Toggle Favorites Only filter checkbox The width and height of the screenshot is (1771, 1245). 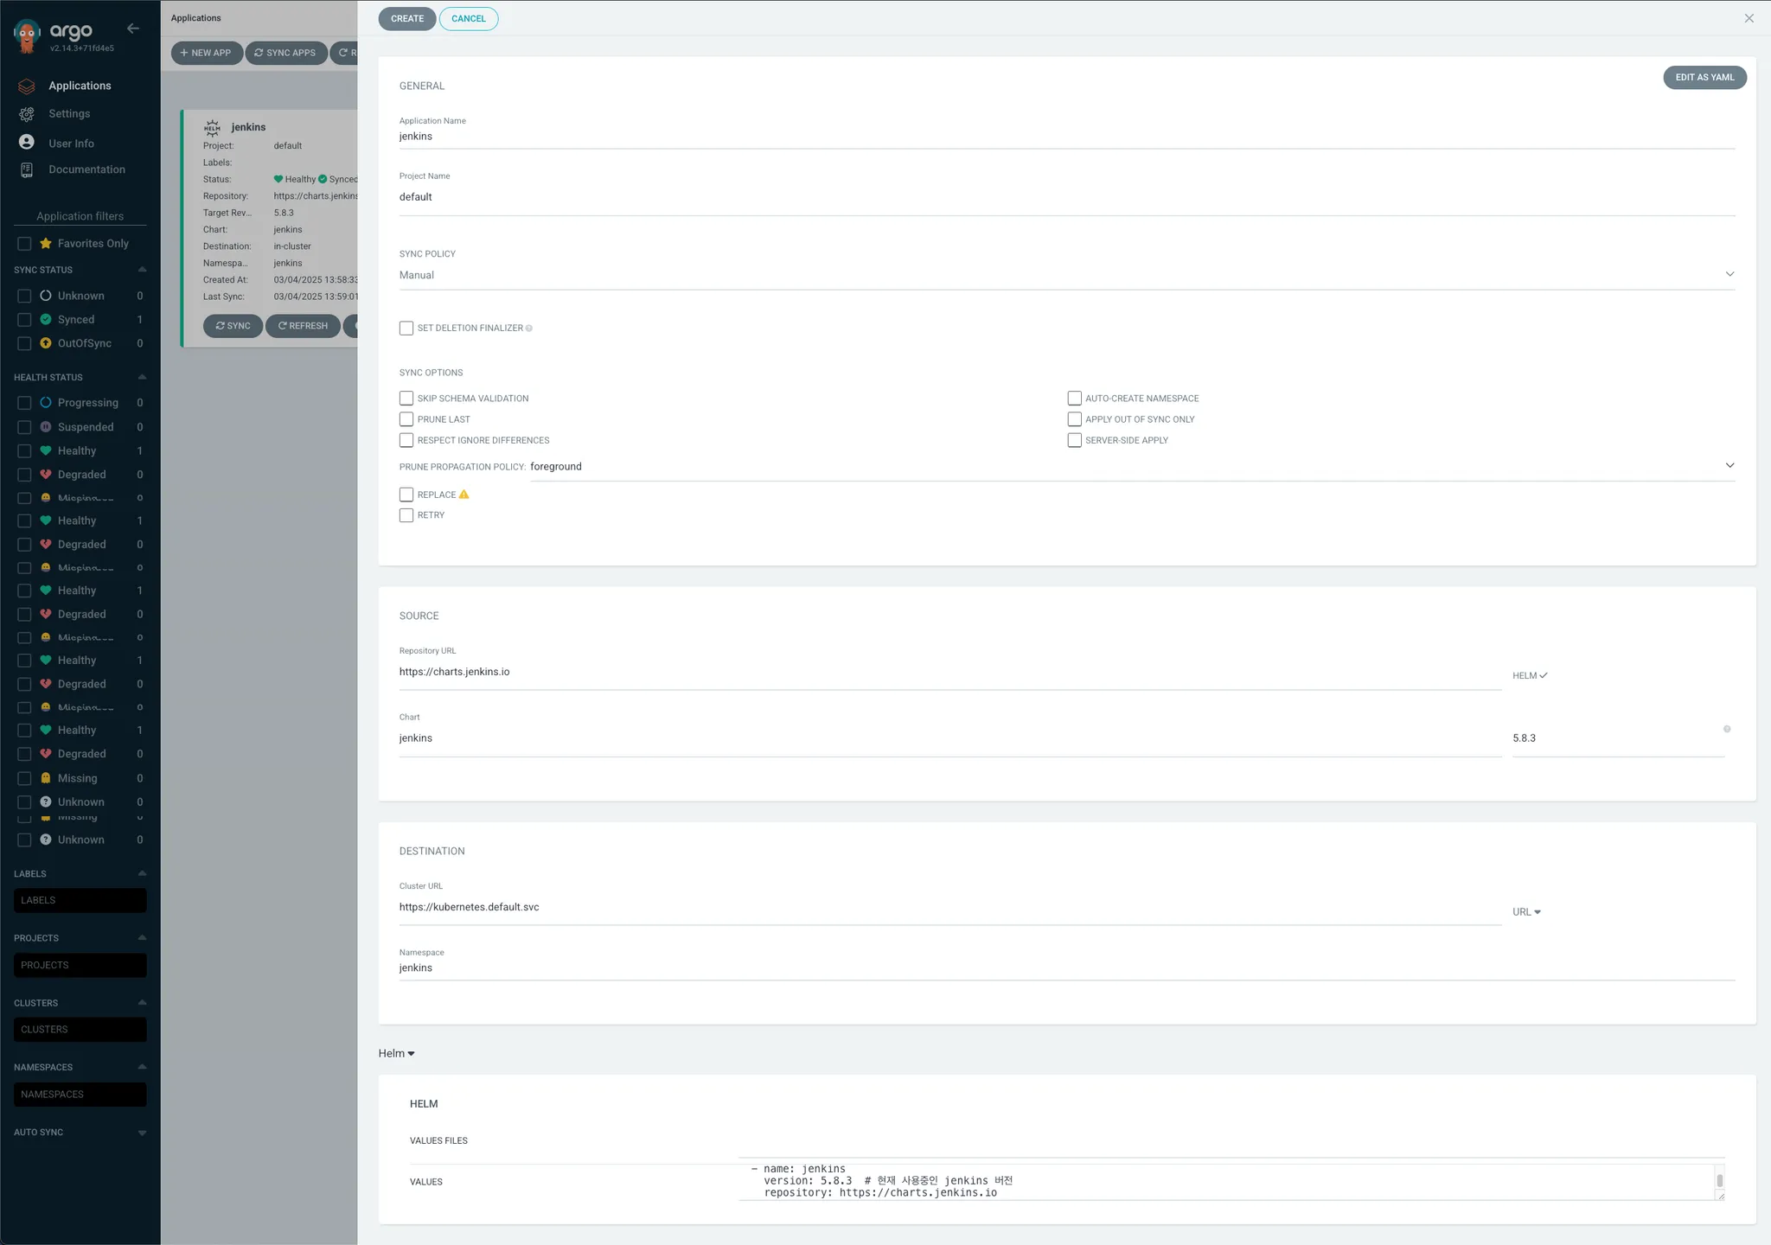tap(24, 244)
